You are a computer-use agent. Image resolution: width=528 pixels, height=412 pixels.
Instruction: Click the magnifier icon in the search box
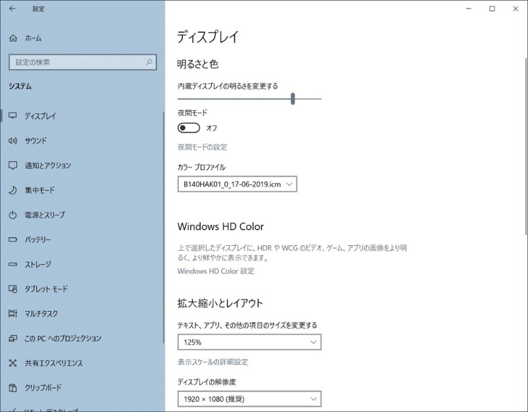(149, 62)
